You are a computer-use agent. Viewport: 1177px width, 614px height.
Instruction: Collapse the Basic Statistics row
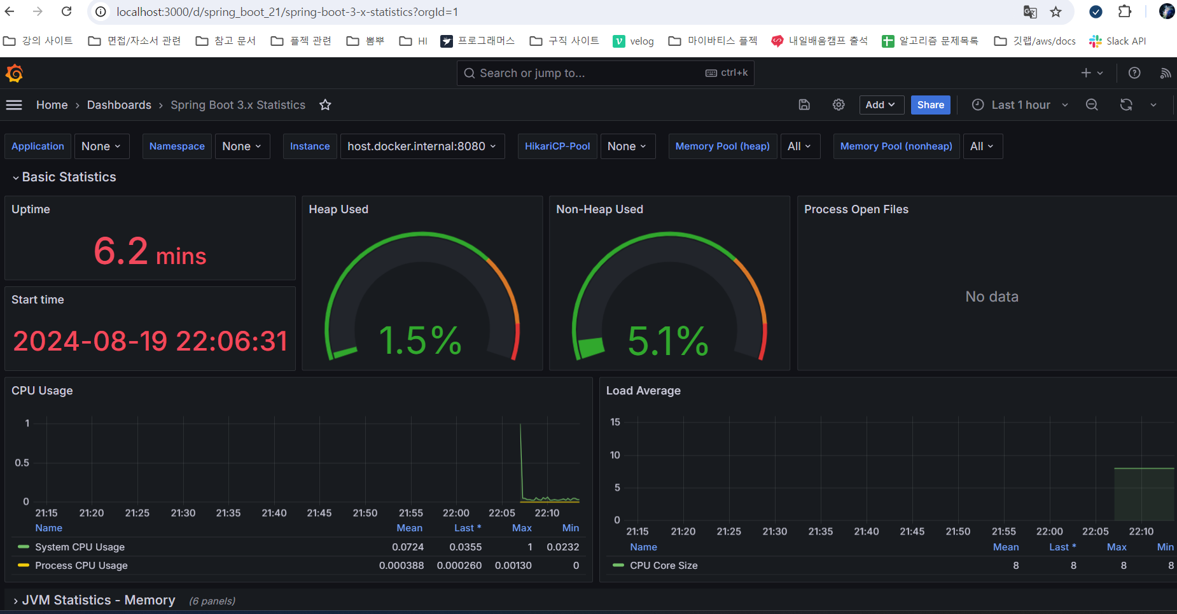(x=64, y=178)
